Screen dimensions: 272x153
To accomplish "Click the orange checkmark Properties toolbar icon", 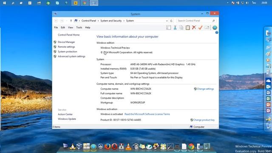I will (200, 28).
